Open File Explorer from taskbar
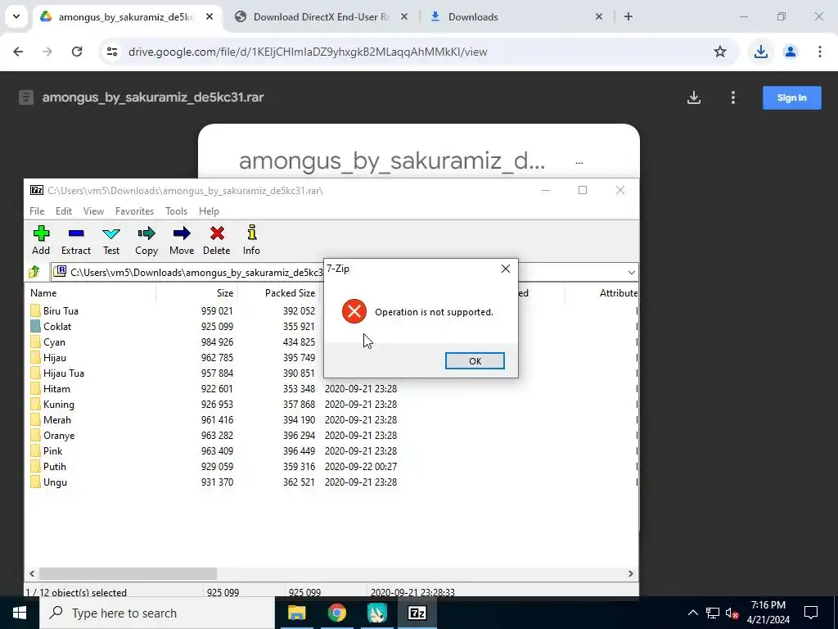Viewport: 838px width, 629px height. [x=296, y=613]
